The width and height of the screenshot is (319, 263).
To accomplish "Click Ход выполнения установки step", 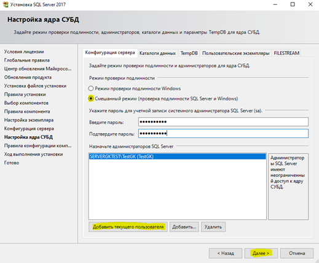I will tap(34, 155).
